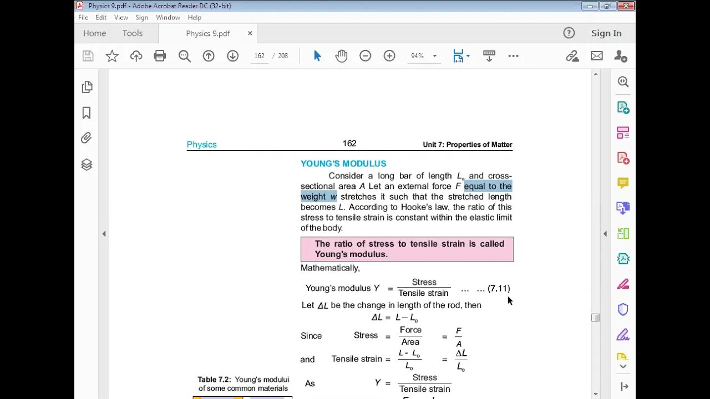The height and width of the screenshot is (399, 710).
Task: Open the attachments paperclip panel
Action: point(87,138)
